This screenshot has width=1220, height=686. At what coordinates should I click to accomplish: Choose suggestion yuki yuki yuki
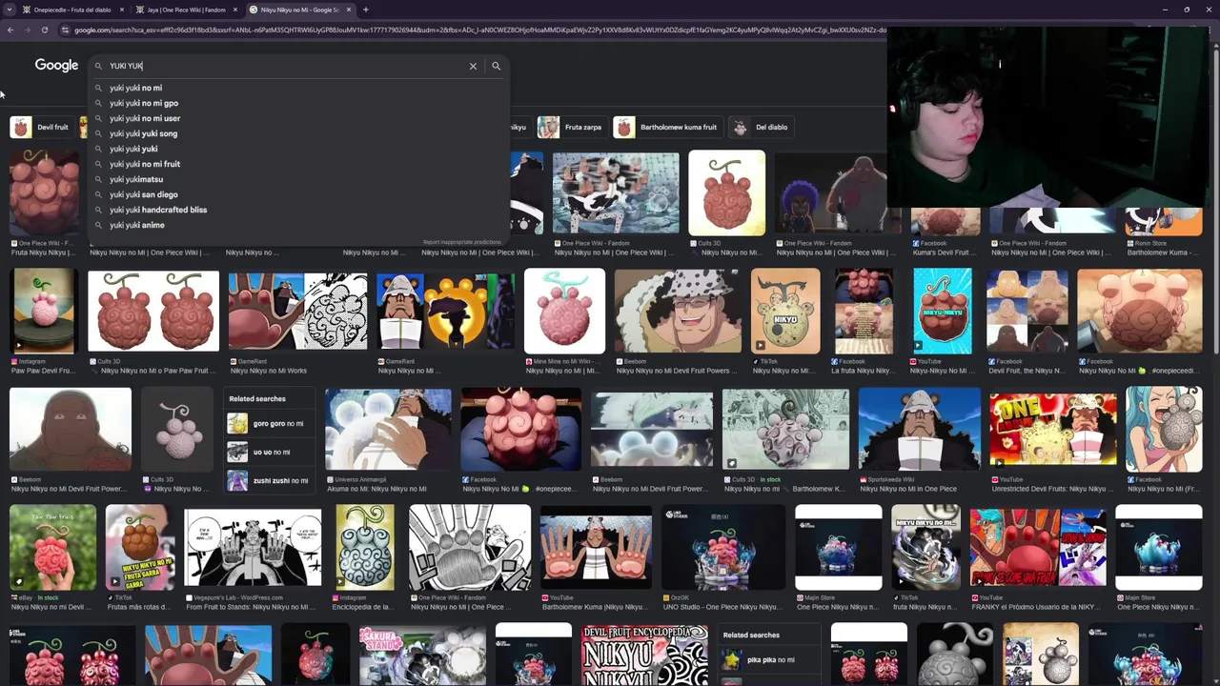point(298,149)
